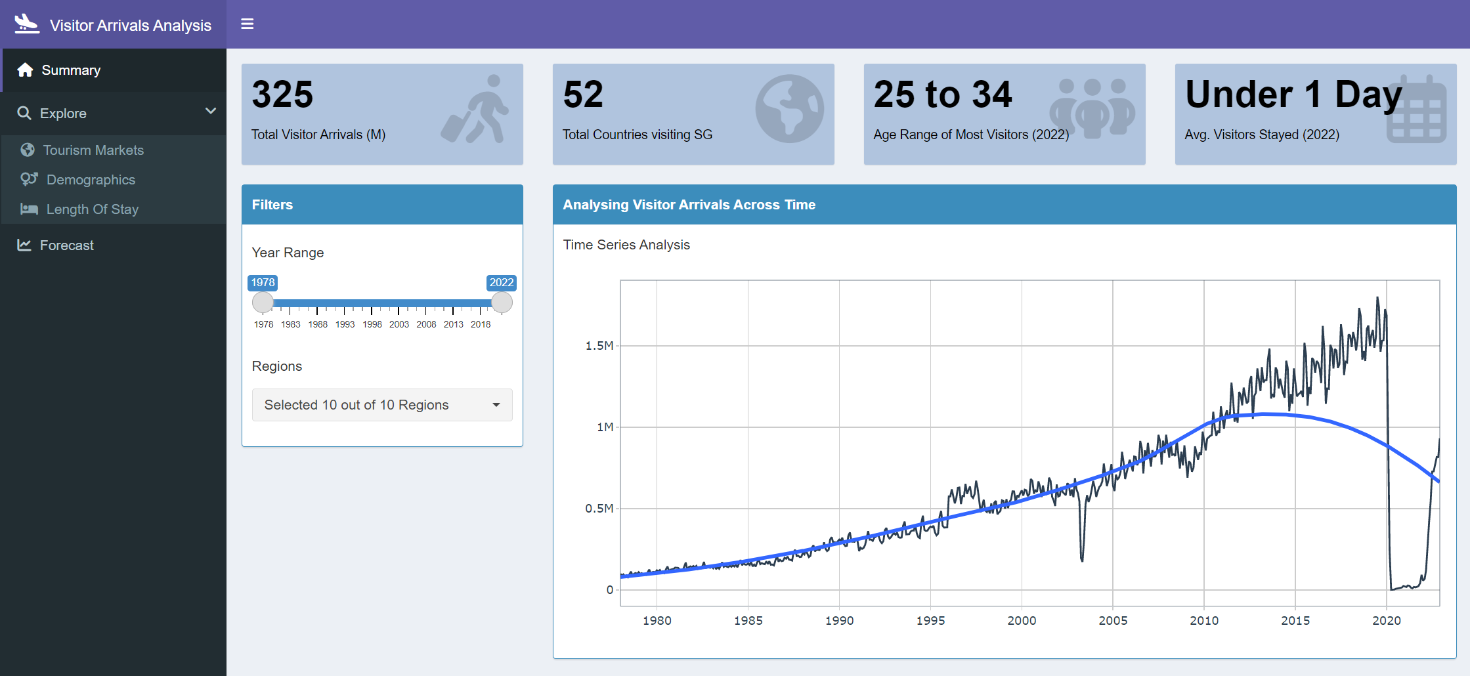Click the walking traveler icon in arrivals card

coord(475,110)
